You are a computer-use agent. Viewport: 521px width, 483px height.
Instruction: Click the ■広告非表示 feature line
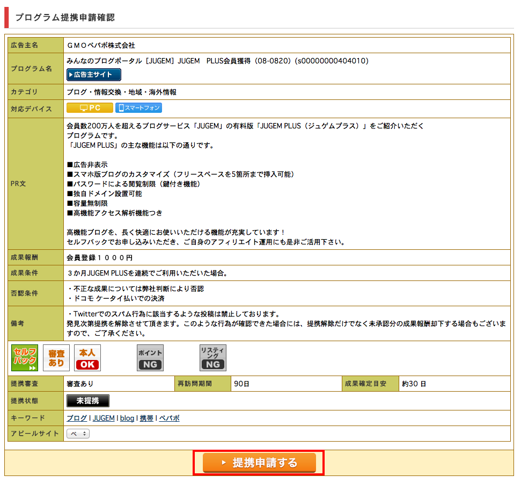click(87, 164)
